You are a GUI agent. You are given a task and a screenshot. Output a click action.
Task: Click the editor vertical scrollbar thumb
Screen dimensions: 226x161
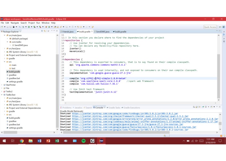pyautogui.click(x=219, y=76)
